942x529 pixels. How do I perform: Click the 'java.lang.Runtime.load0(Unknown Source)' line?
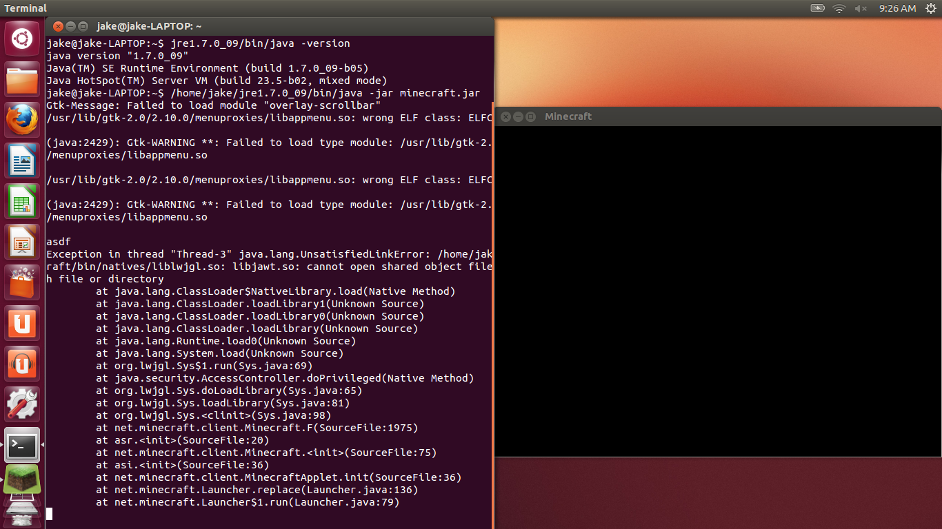(226, 341)
